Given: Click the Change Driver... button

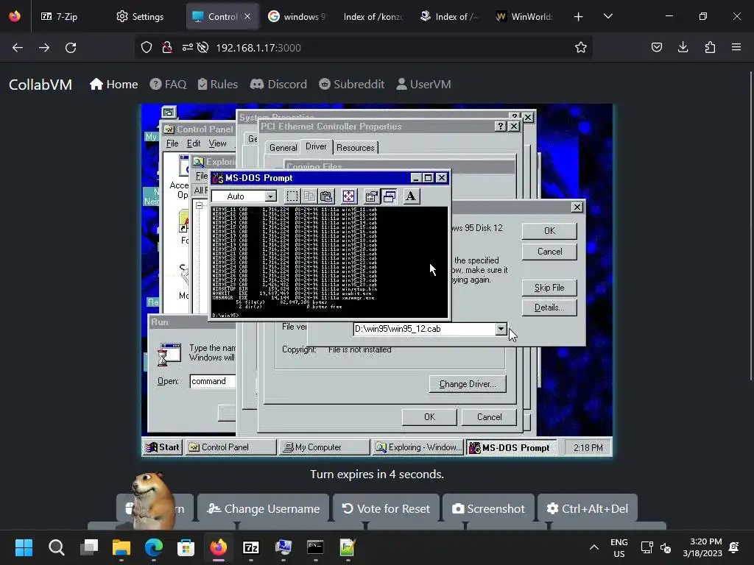Looking at the screenshot, I should click(x=468, y=384).
